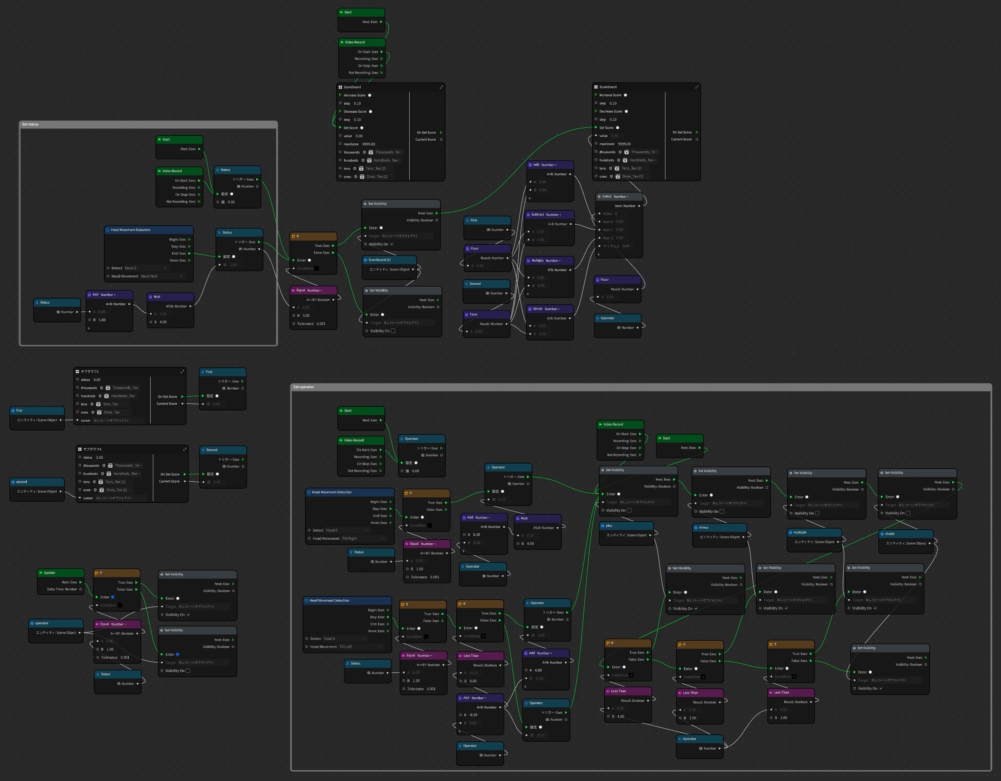Click the Head Movement Detection icon on the Tilt Left node
This screenshot has width=1001, height=781.
306,600
